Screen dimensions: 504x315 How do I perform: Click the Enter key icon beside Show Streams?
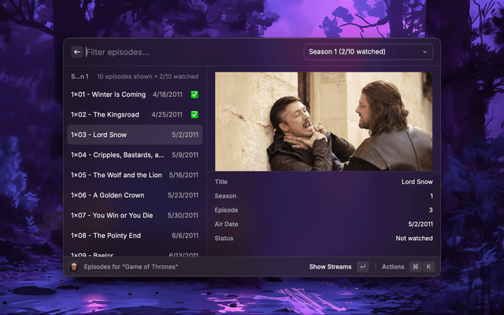[x=362, y=267]
